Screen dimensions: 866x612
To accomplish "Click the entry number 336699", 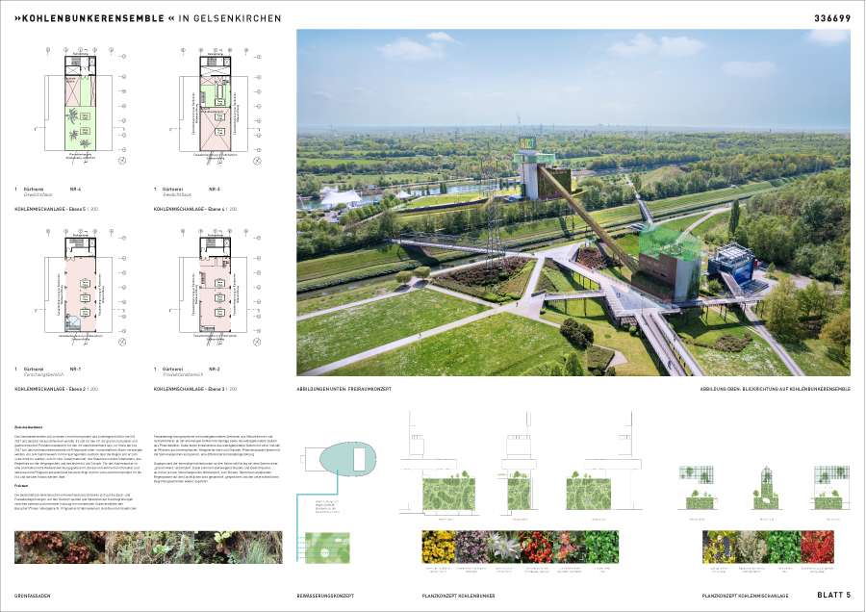I will (x=829, y=17).
